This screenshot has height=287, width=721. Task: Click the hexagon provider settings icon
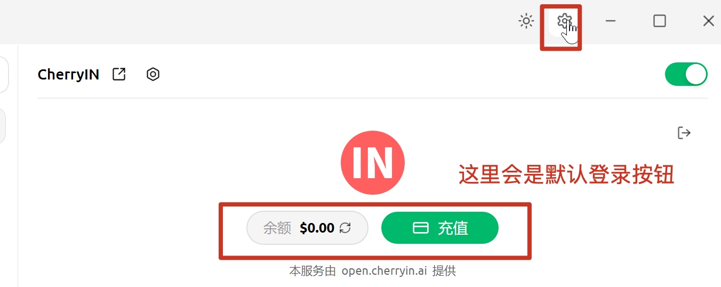pyautogui.click(x=153, y=74)
